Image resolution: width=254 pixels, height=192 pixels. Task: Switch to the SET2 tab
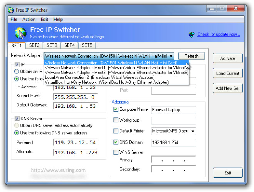tap(34, 45)
